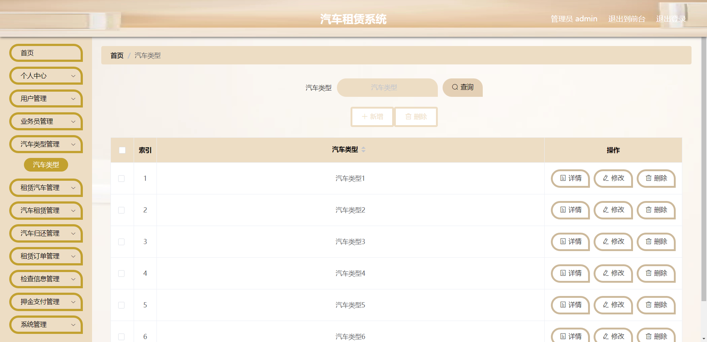Click the trash icon for row 汽车类型1
The height and width of the screenshot is (342, 707).
[648, 178]
